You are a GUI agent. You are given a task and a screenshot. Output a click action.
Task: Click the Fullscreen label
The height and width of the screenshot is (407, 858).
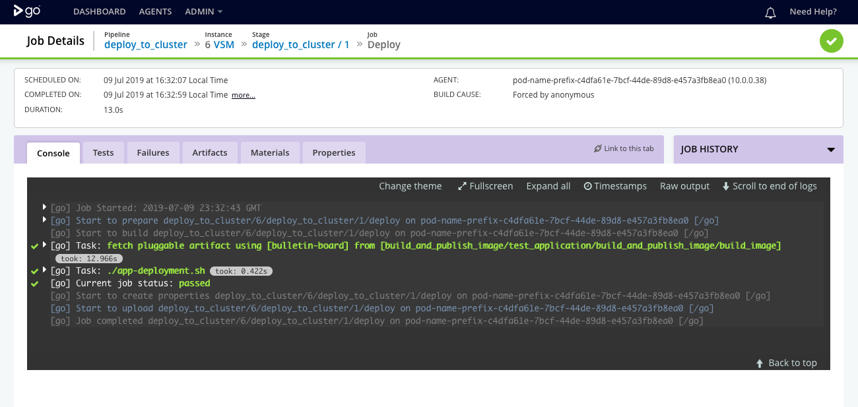point(491,187)
